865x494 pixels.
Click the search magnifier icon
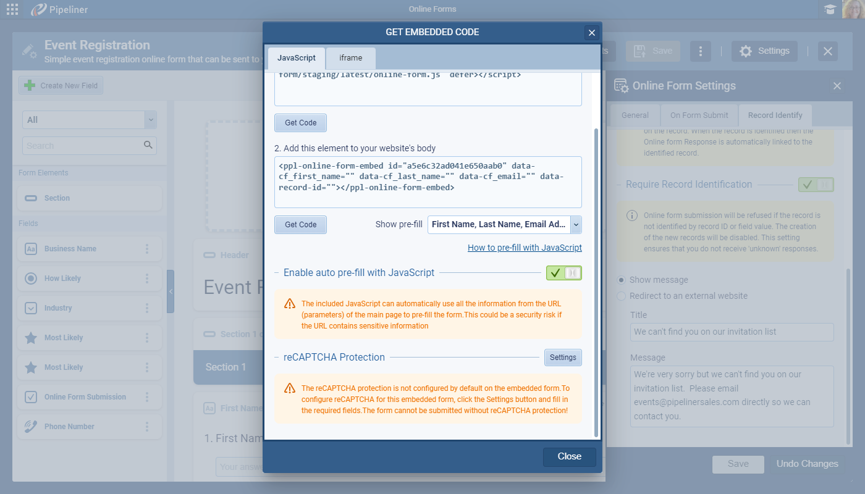coord(148,145)
